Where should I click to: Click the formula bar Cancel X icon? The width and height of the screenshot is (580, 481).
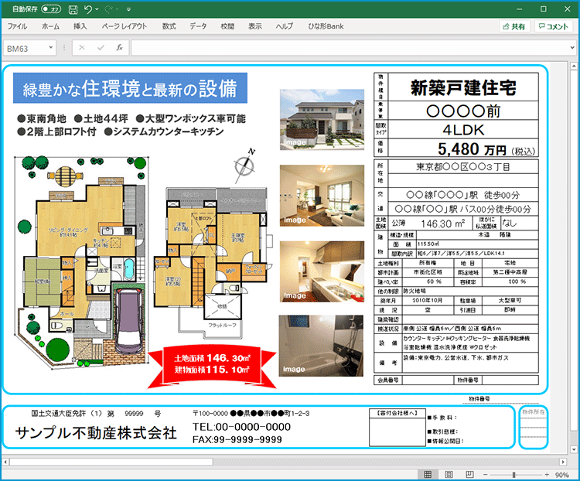tap(82, 48)
